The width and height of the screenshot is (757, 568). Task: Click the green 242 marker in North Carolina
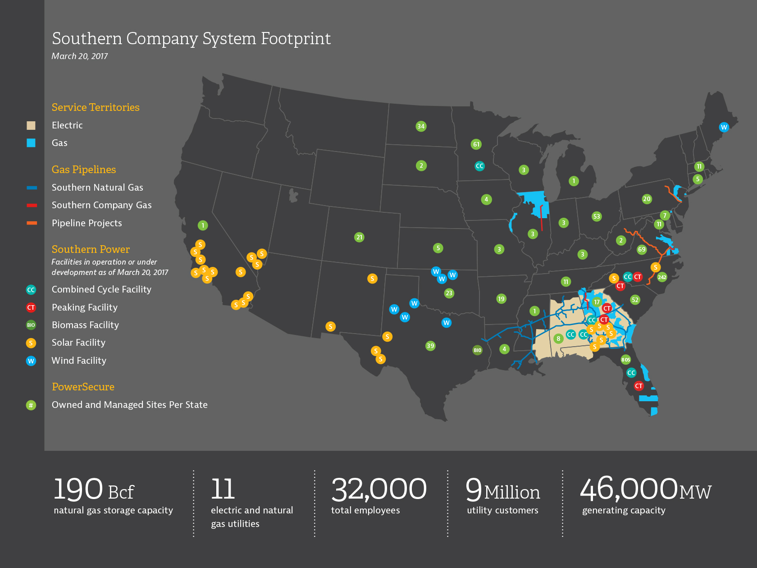pyautogui.click(x=662, y=277)
